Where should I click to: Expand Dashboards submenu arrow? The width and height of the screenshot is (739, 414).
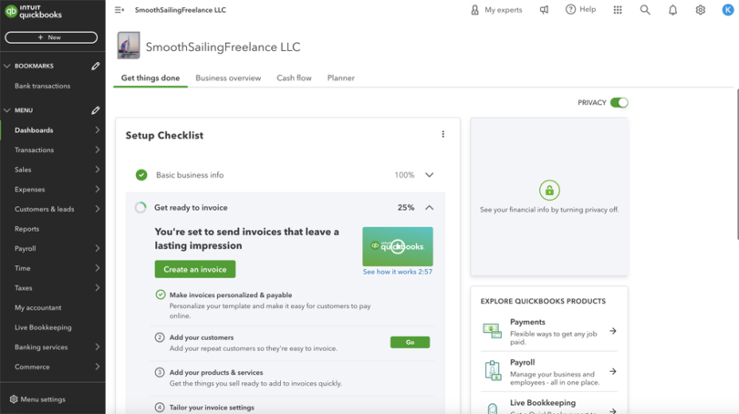[x=97, y=130]
